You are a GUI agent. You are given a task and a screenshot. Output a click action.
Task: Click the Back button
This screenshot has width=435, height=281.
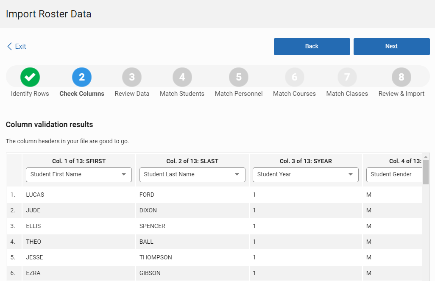coord(312,47)
